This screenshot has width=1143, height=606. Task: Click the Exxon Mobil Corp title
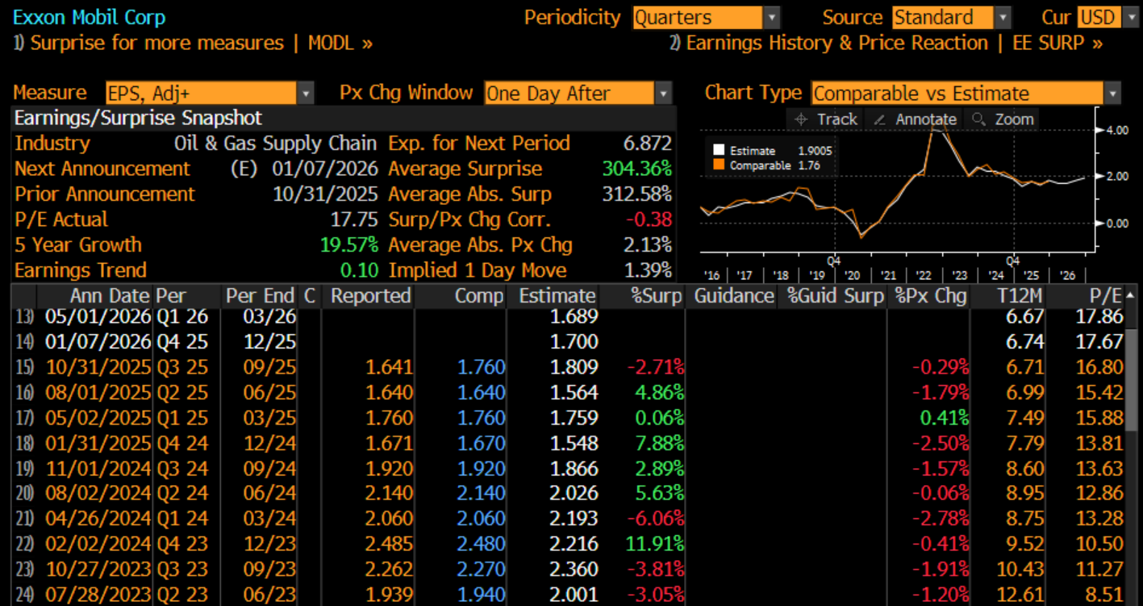point(90,17)
